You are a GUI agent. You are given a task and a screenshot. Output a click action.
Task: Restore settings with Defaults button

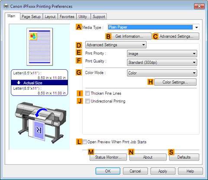click(x=184, y=157)
